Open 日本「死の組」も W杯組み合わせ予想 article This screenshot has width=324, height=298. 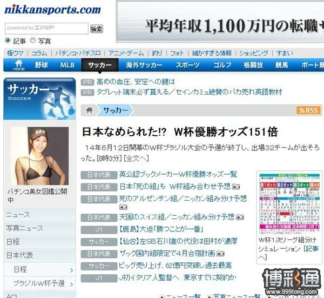(x=175, y=187)
